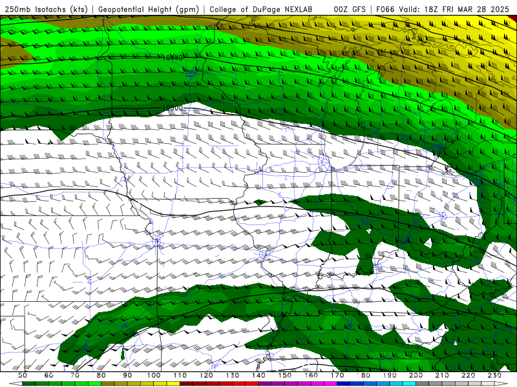The width and height of the screenshot is (517, 387).
Task: Click the 110 value on the color scale
Action: pos(180,375)
